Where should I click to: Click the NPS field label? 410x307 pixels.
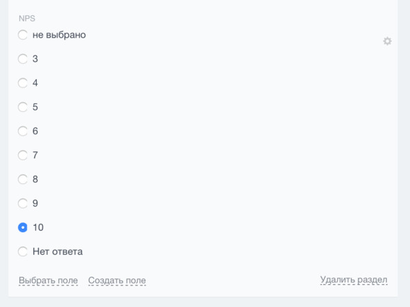click(27, 18)
